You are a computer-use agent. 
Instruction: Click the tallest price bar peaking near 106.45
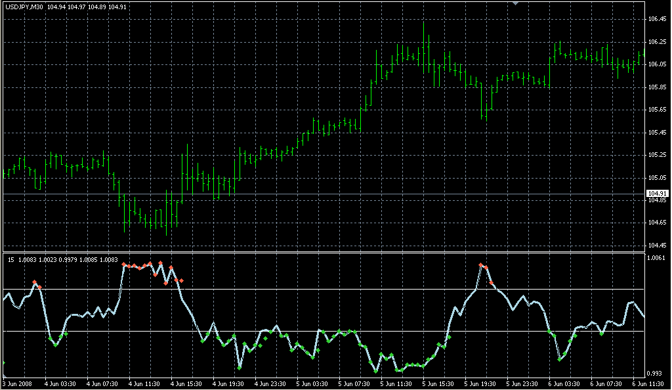[424, 46]
